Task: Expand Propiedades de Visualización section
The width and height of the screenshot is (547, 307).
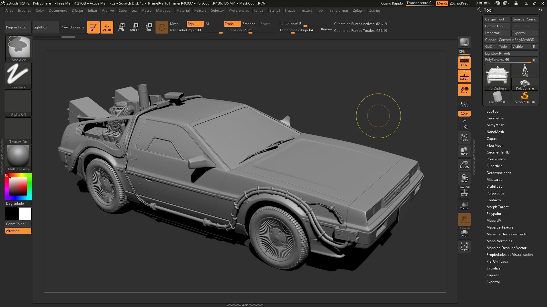Action: pyautogui.click(x=510, y=255)
